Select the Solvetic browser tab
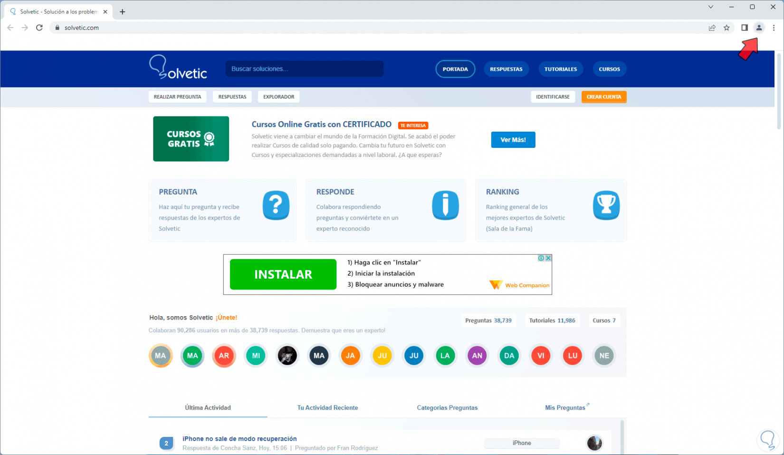Image resolution: width=784 pixels, height=455 pixels. tap(59, 11)
